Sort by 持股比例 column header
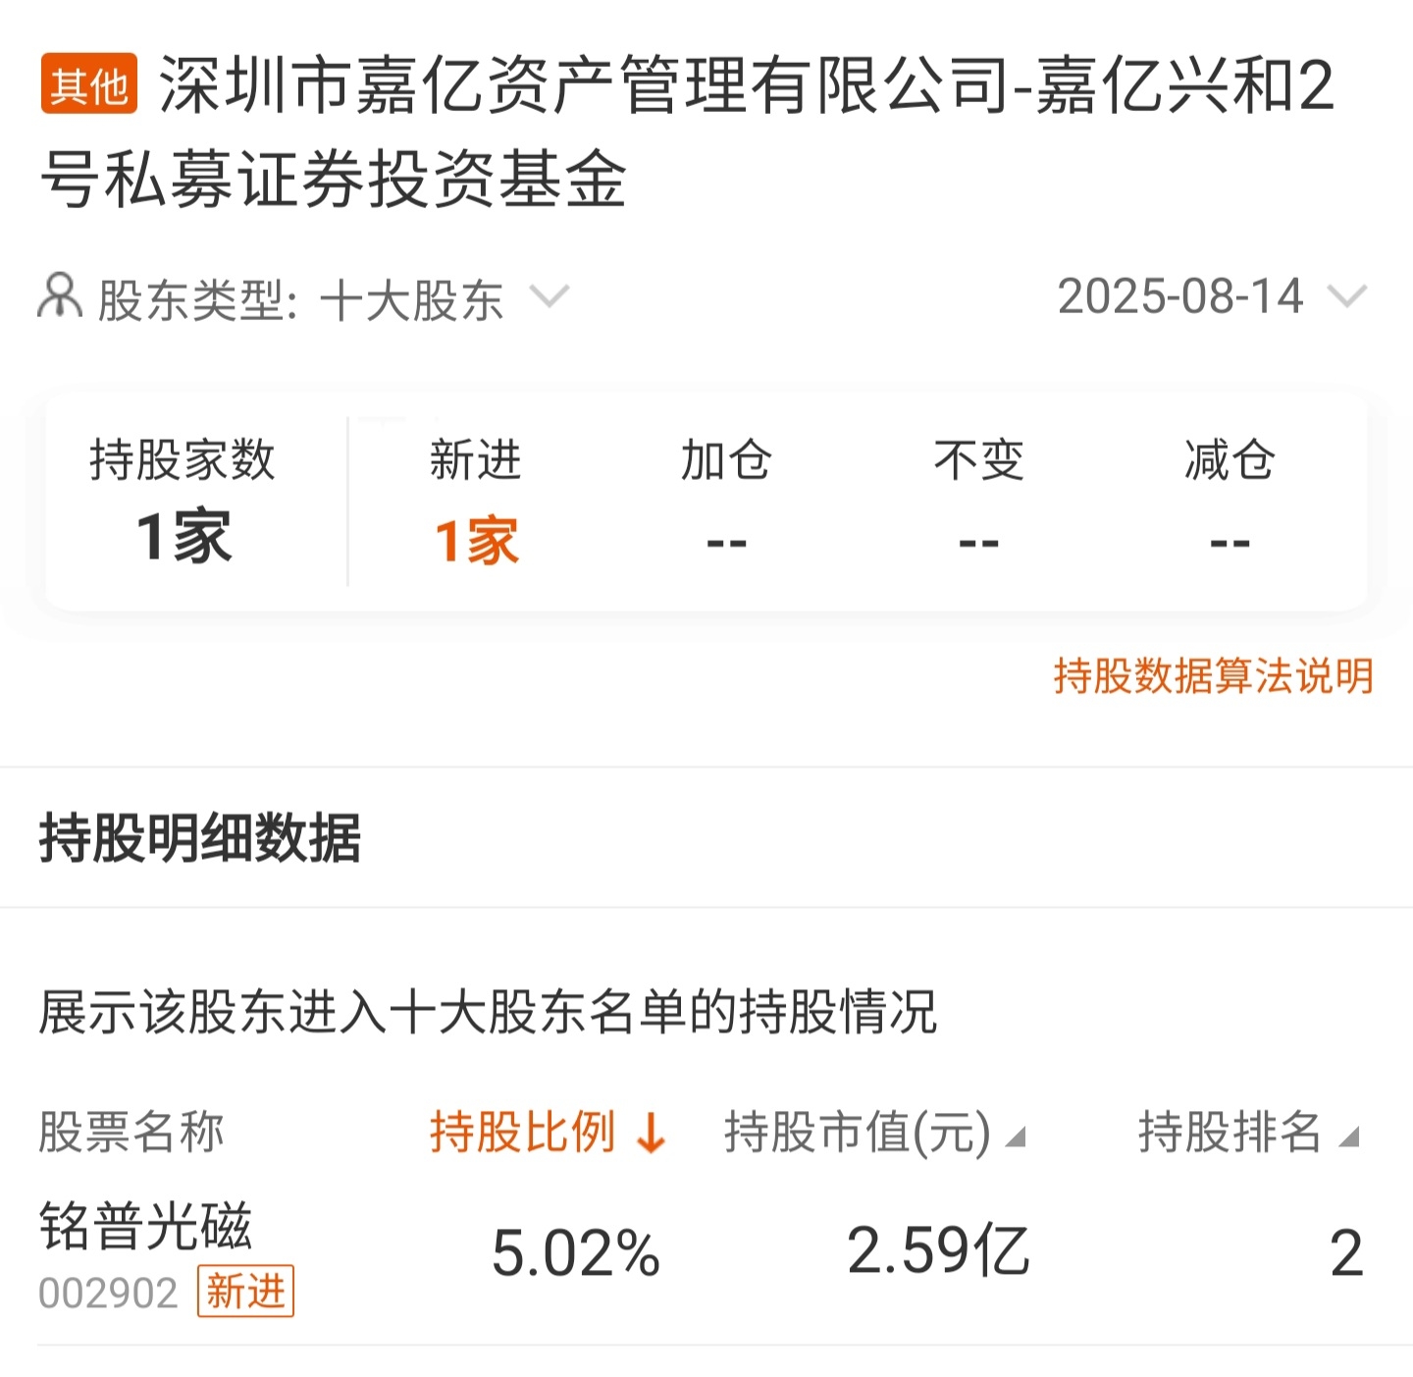1413x1377 pixels. pyautogui.click(x=523, y=1132)
